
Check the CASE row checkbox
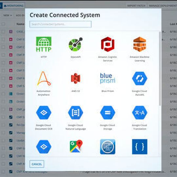(3, 32)
